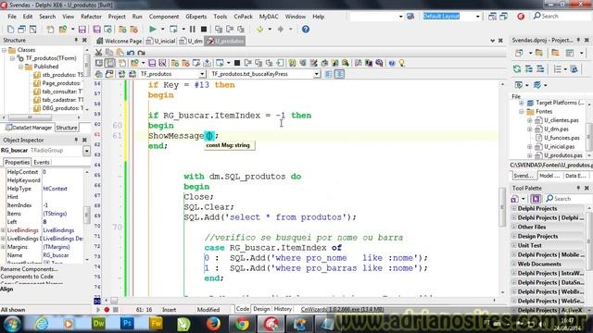Click the red macro record button in status bar
Image resolution: width=593 pixels, height=333 pixels.
[107, 310]
